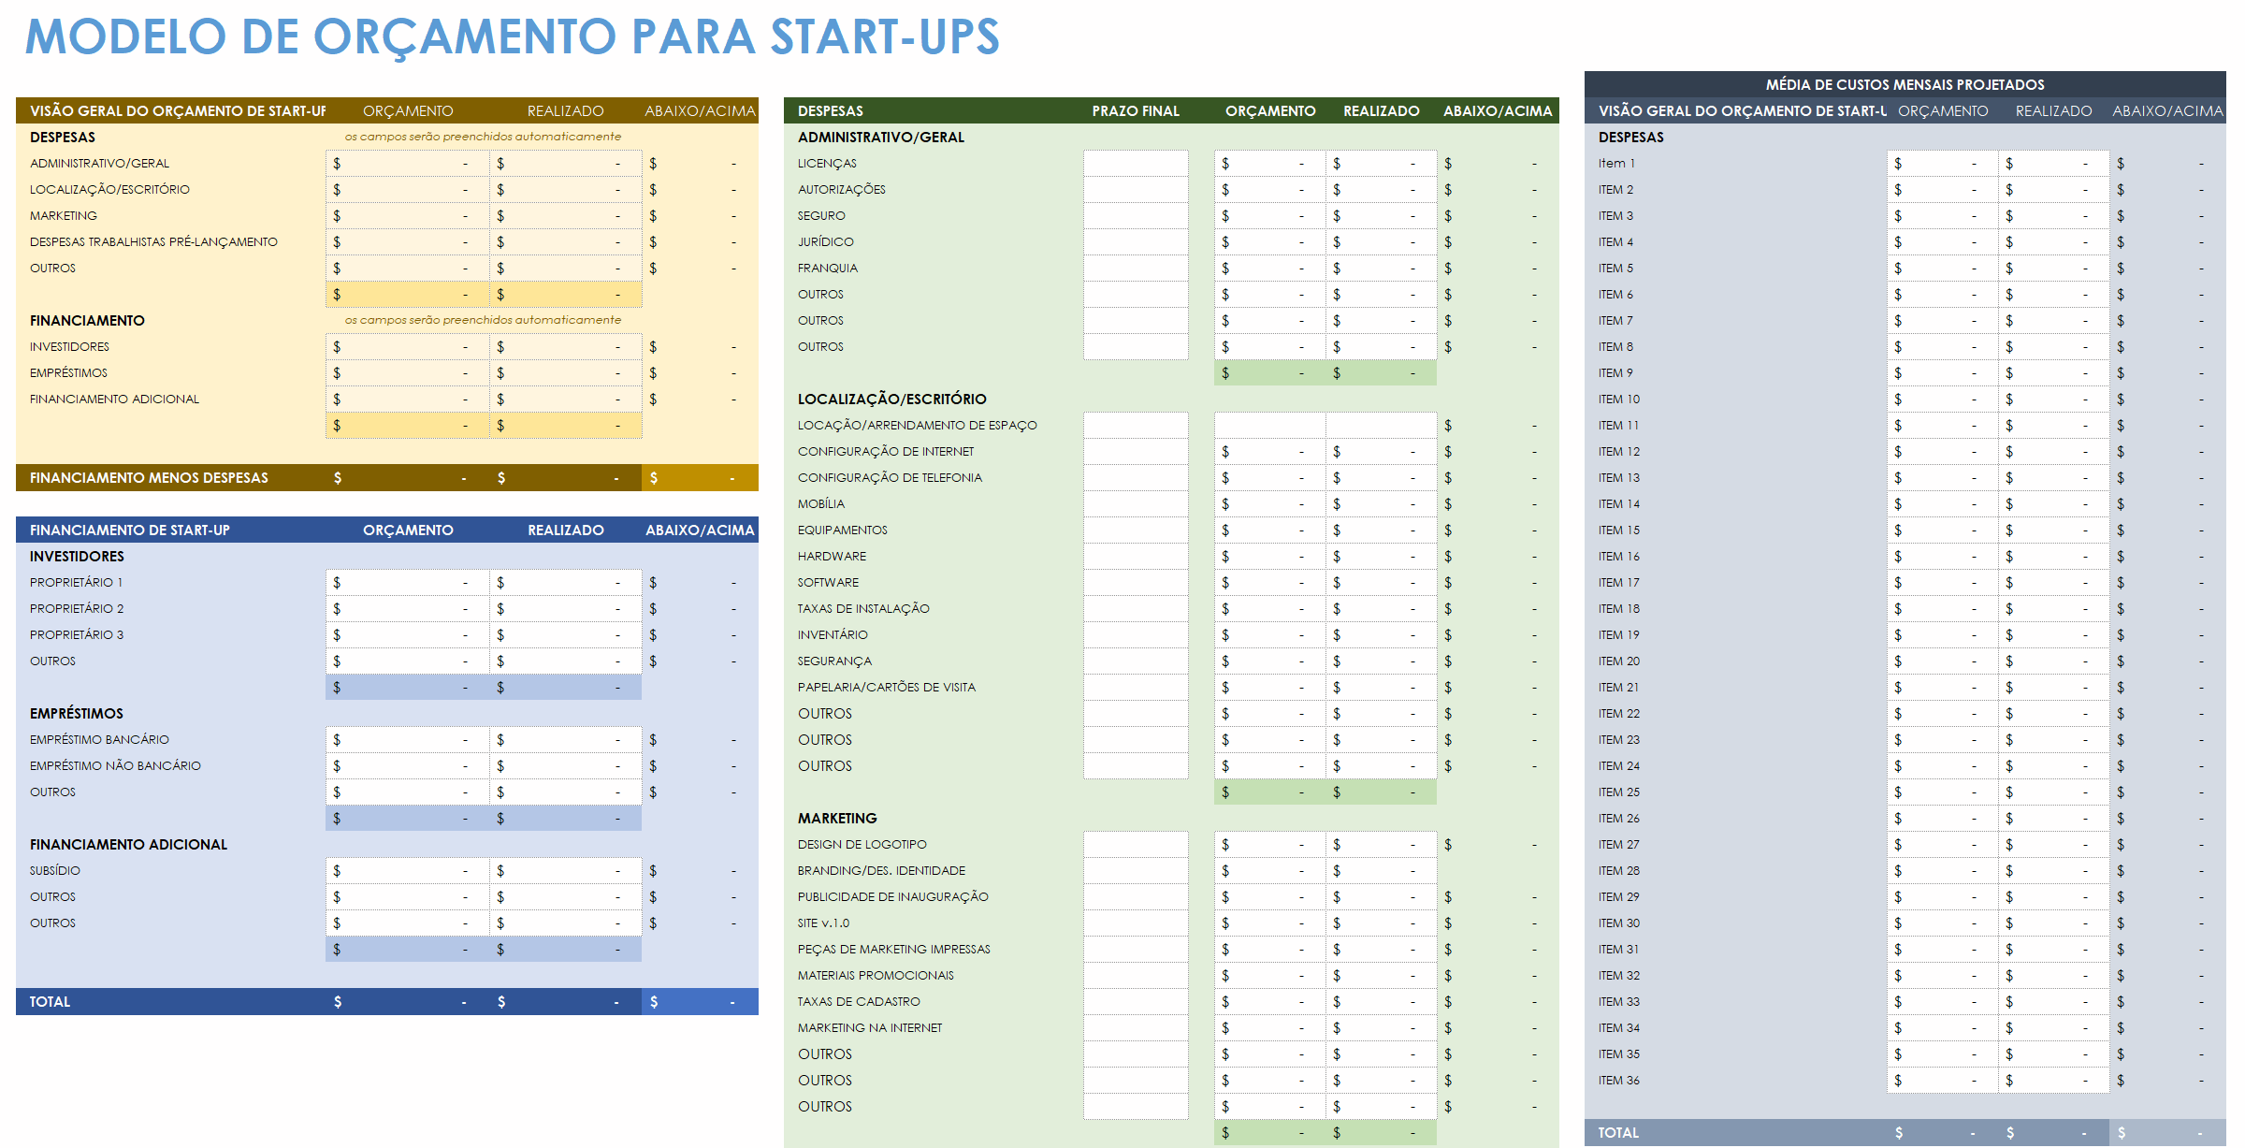The height and width of the screenshot is (1148, 2245).
Task: Click the SEGURANÇA label
Action: click(834, 661)
